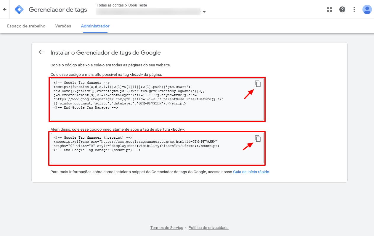Click the blurred container name field
The height and width of the screenshot is (236, 374).
pyautogui.click(x=148, y=12)
